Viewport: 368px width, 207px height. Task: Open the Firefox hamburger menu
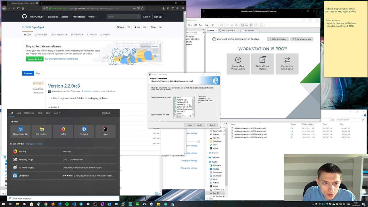point(183,8)
